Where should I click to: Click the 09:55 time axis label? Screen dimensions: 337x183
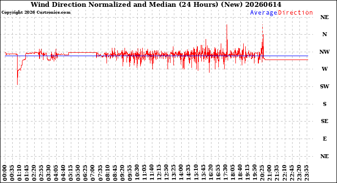(x=129, y=173)
